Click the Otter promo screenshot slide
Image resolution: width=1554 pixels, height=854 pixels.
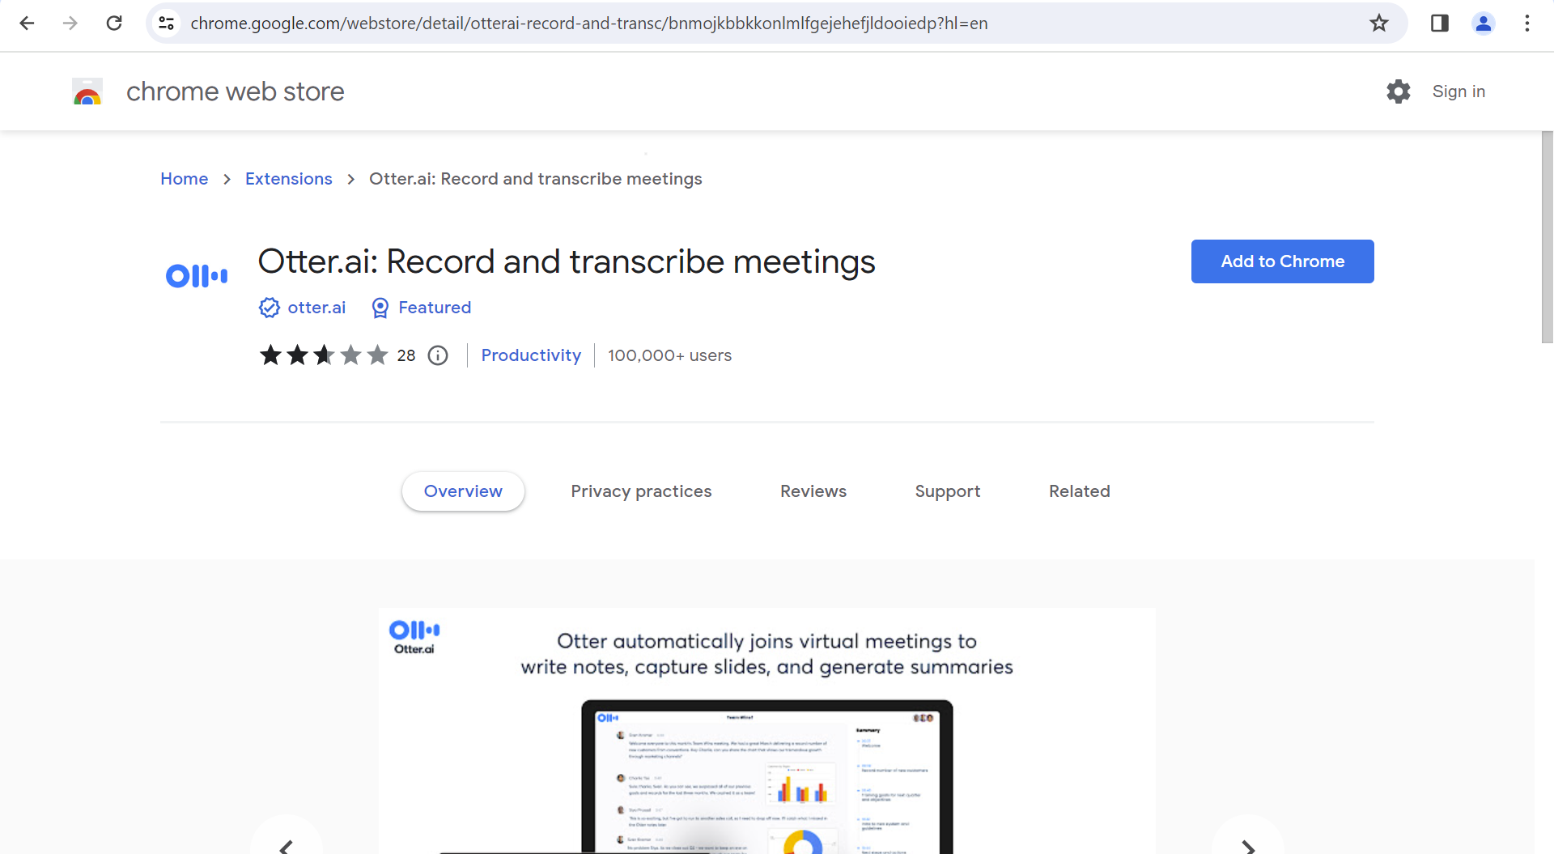click(766, 731)
